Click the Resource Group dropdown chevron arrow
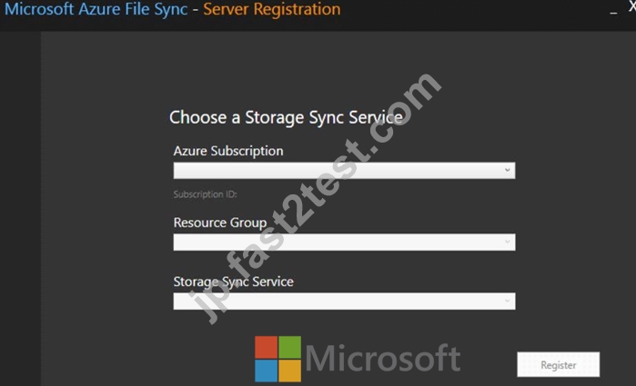 coord(507,242)
